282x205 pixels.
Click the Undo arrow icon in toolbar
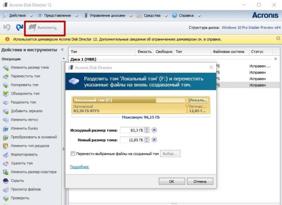pyautogui.click(x=7, y=28)
